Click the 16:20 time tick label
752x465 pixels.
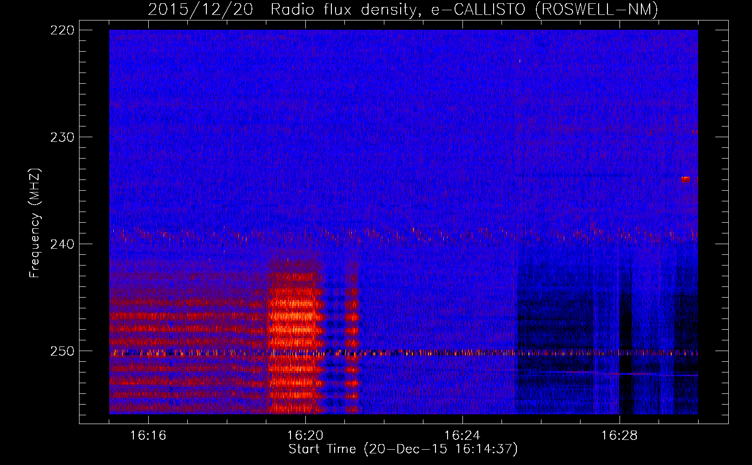[x=305, y=436]
